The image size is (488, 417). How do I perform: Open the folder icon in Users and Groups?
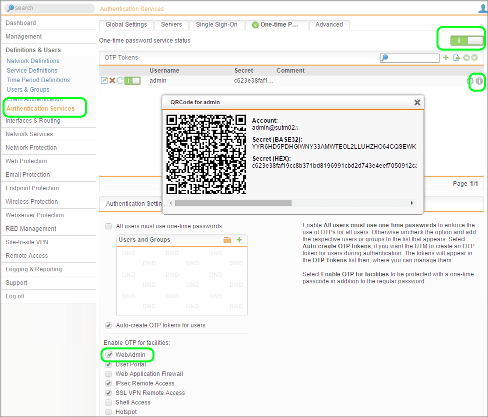(x=227, y=240)
